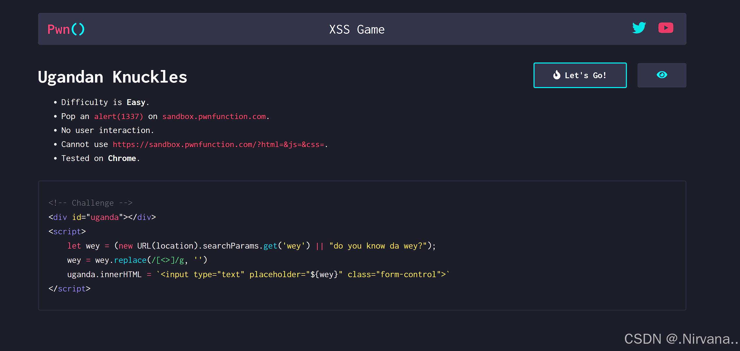Open the Twitter bird icon
The width and height of the screenshot is (740, 351).
tap(639, 28)
